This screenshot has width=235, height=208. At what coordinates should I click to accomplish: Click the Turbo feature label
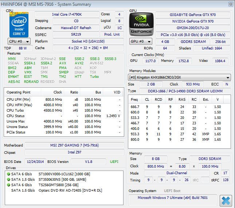tap(94, 77)
